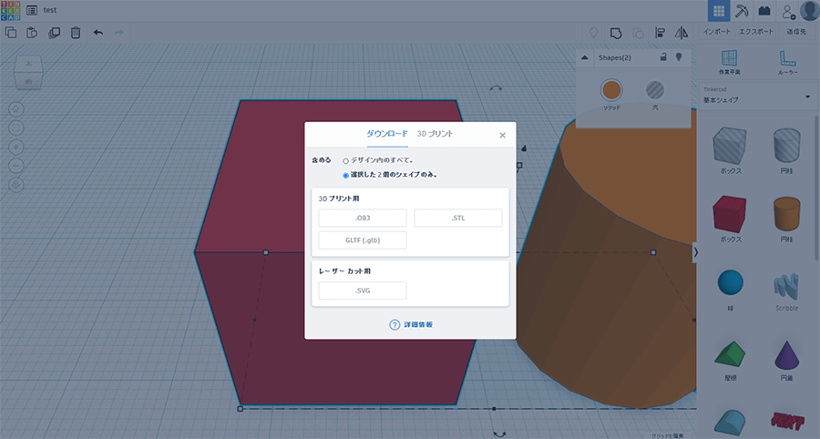Undo with the back arrow icon

tap(97, 33)
